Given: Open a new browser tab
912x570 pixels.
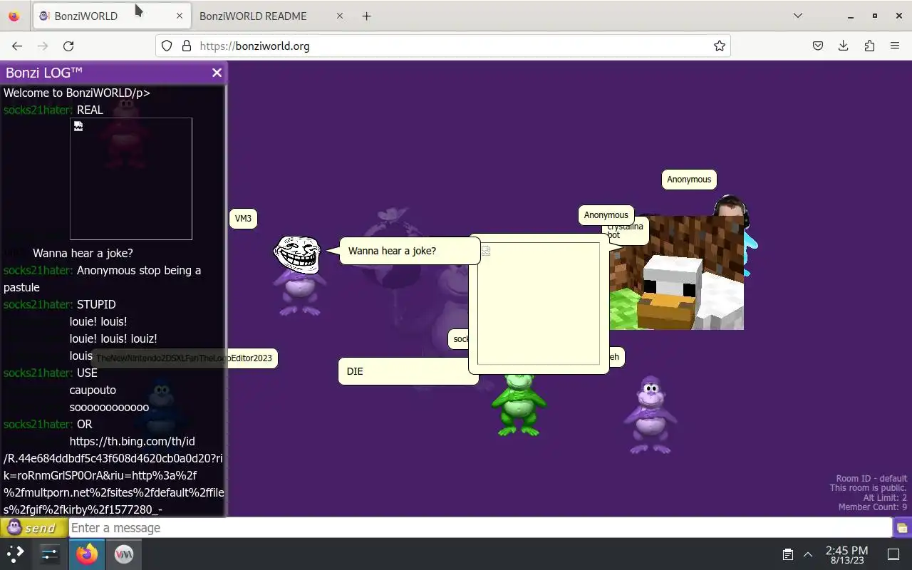Looking at the screenshot, I should (x=367, y=16).
